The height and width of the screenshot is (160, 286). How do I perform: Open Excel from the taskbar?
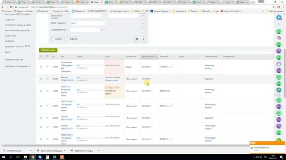click(55, 157)
